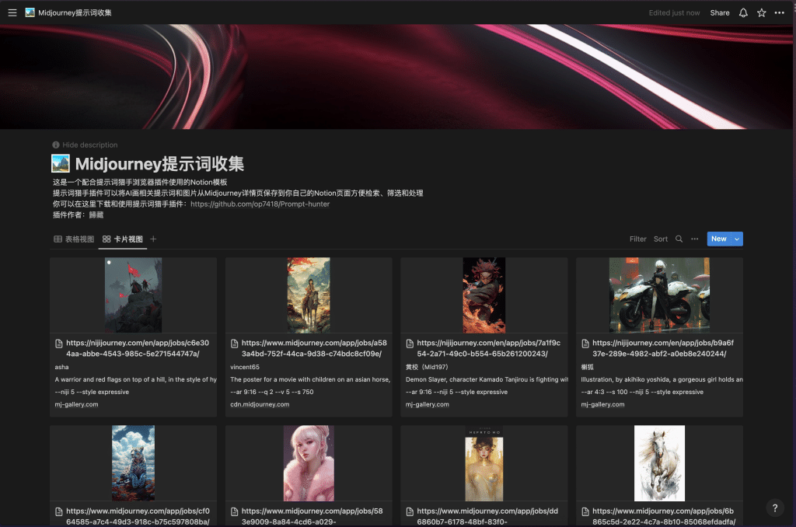Open the github.com/op7418/Prompt-hunter link
Screen dimensions: 796x527
coord(260,204)
